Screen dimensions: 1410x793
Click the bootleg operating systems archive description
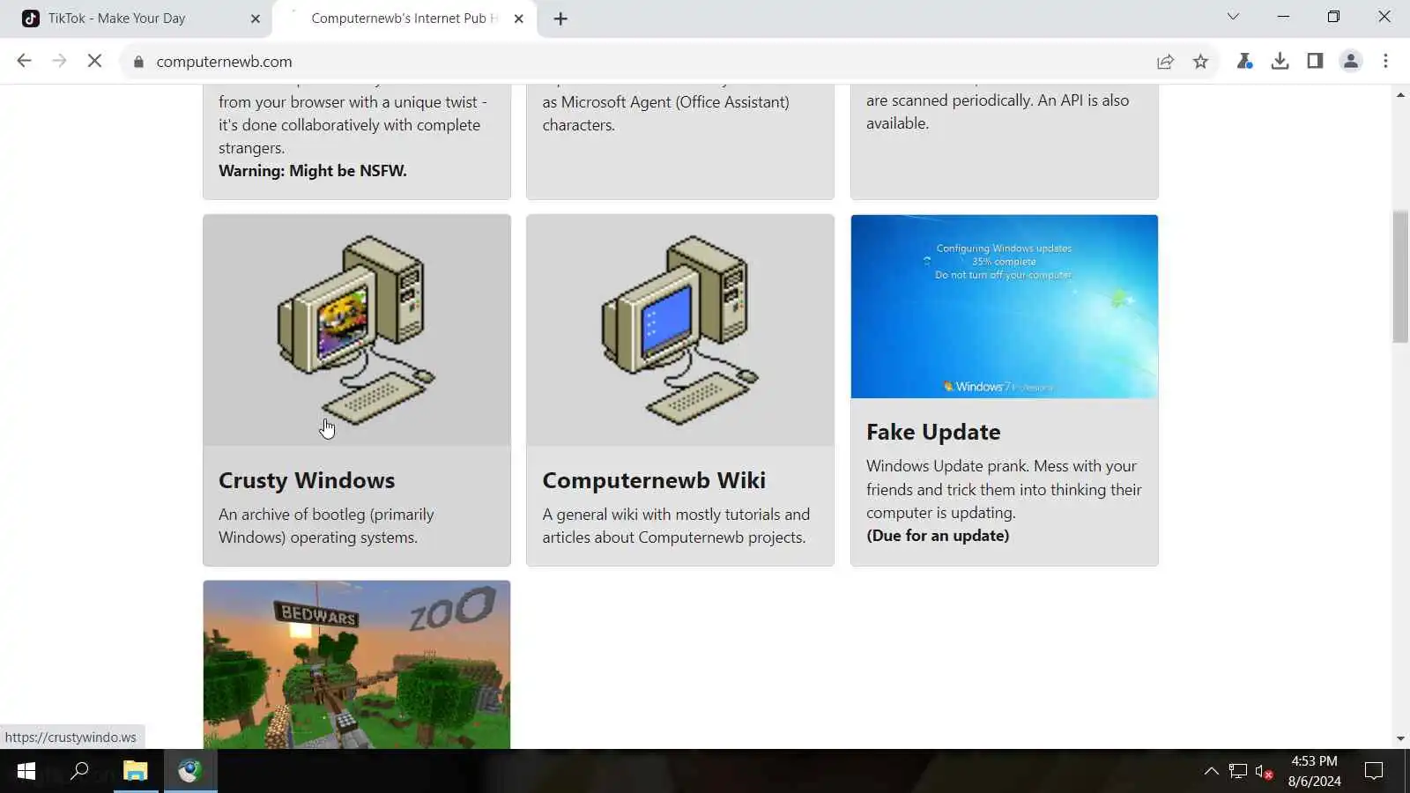click(x=327, y=526)
